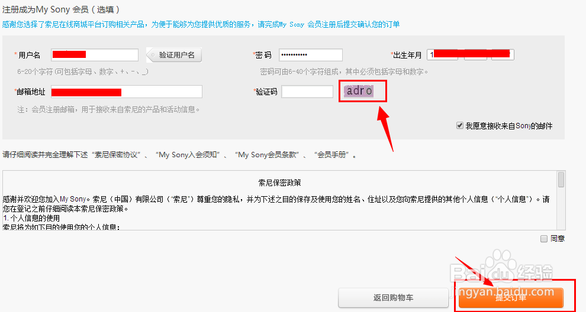The width and height of the screenshot is (586, 312).
Task: Open the first 出生年月 birth year dropdown
Action: (443, 55)
